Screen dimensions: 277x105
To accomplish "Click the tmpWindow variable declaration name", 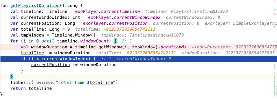I will pyautogui.click(x=32, y=35).
